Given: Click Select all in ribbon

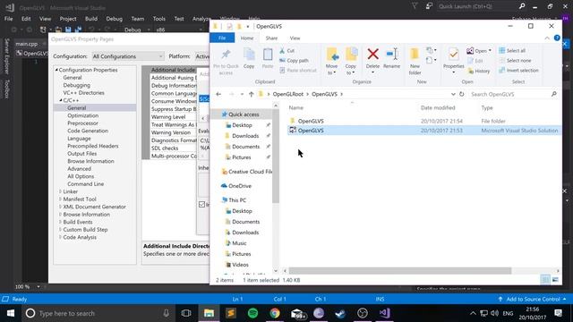Looking at the screenshot, I should [x=512, y=51].
